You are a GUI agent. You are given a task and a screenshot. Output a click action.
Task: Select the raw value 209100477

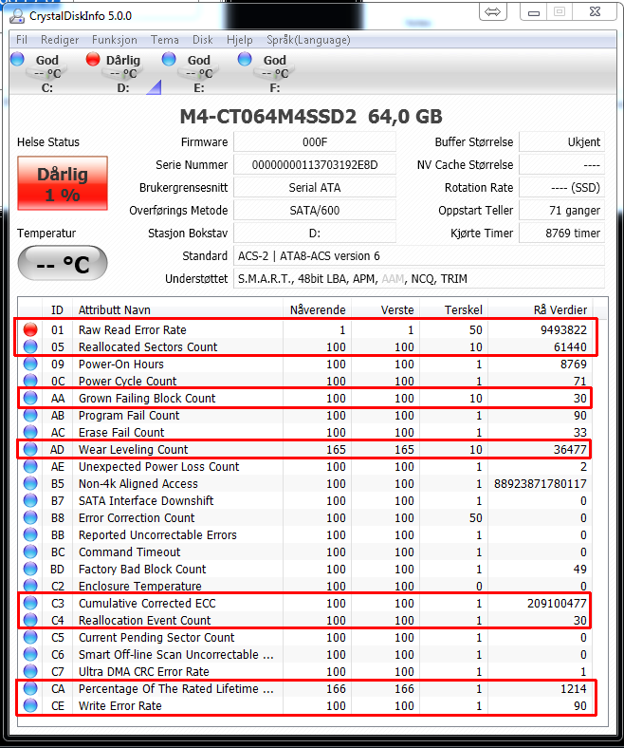(557, 604)
